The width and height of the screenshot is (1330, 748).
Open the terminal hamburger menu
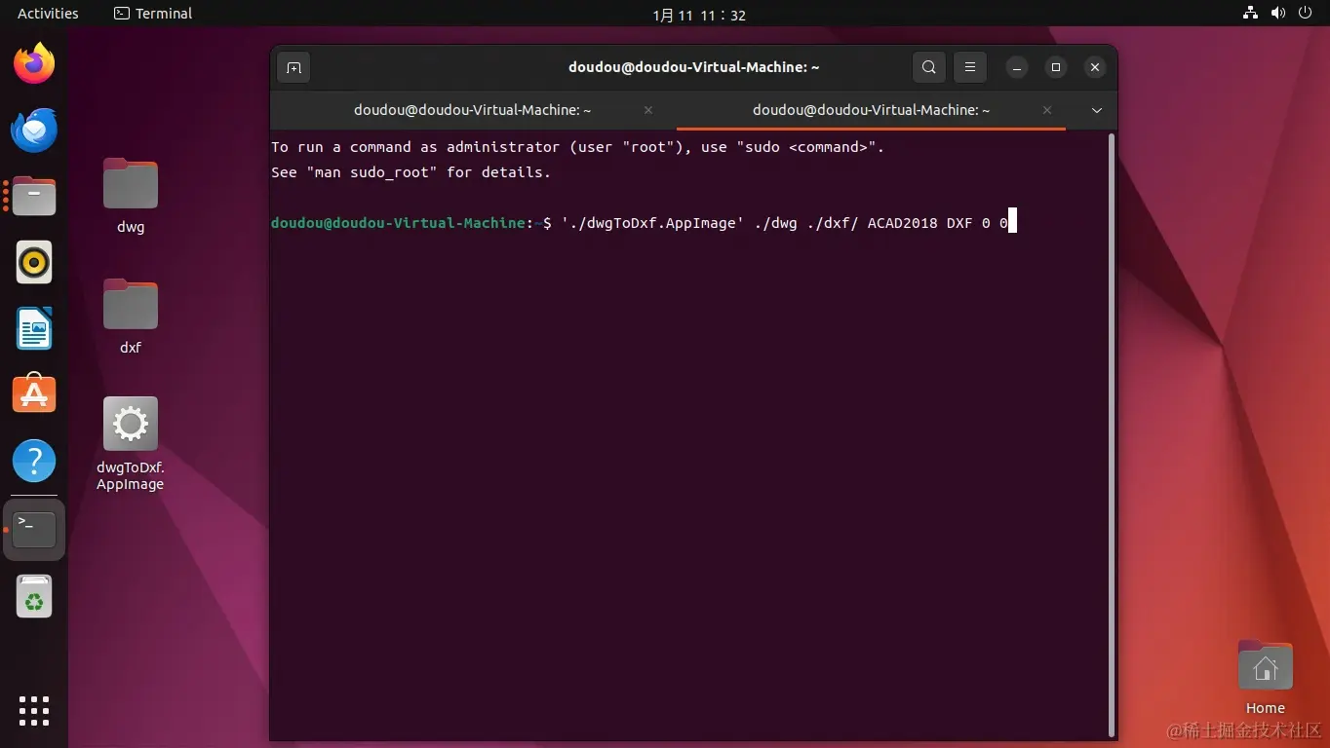[x=969, y=66]
